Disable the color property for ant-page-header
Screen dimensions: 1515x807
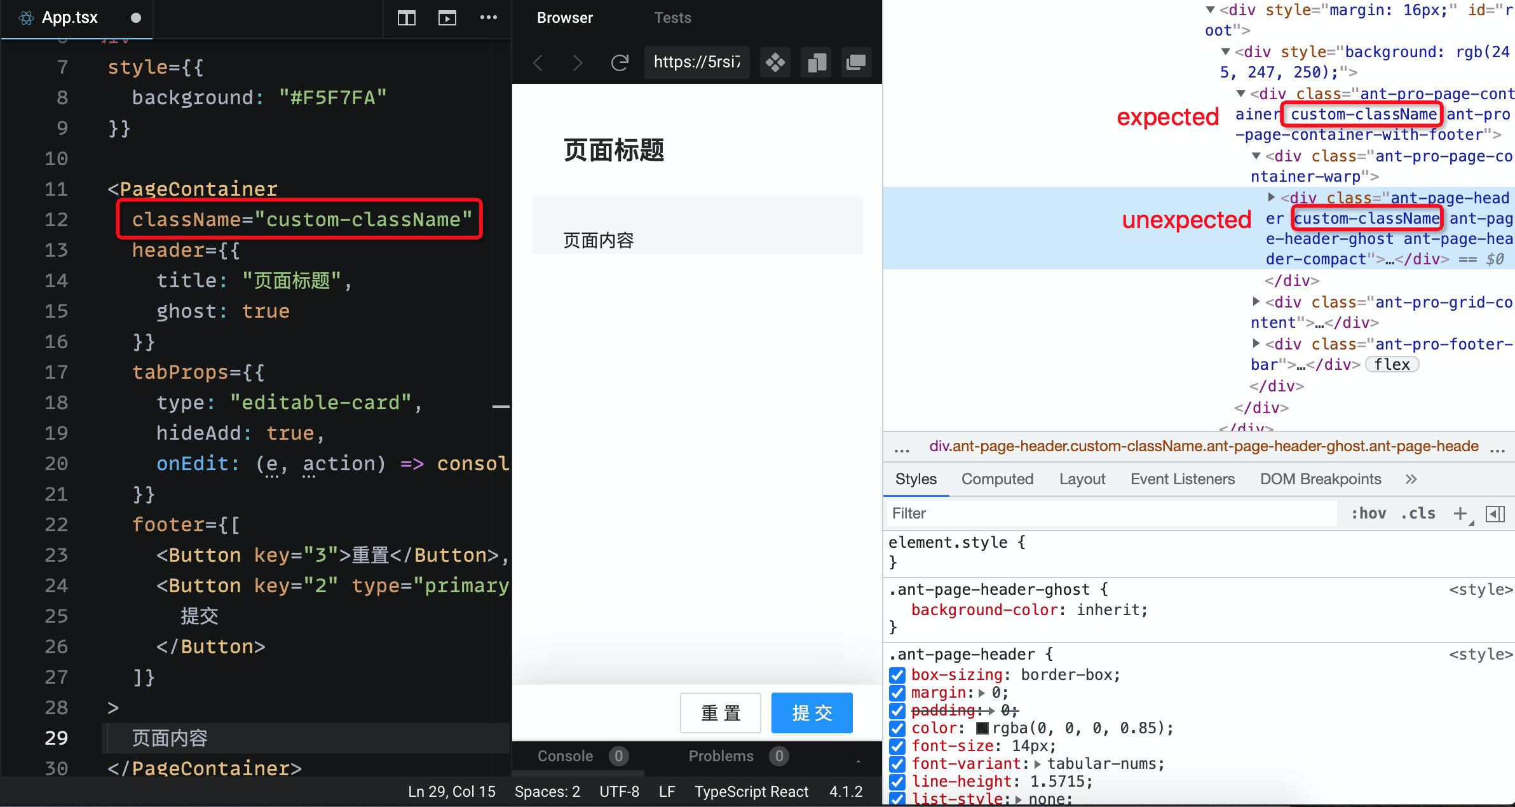pyautogui.click(x=897, y=728)
